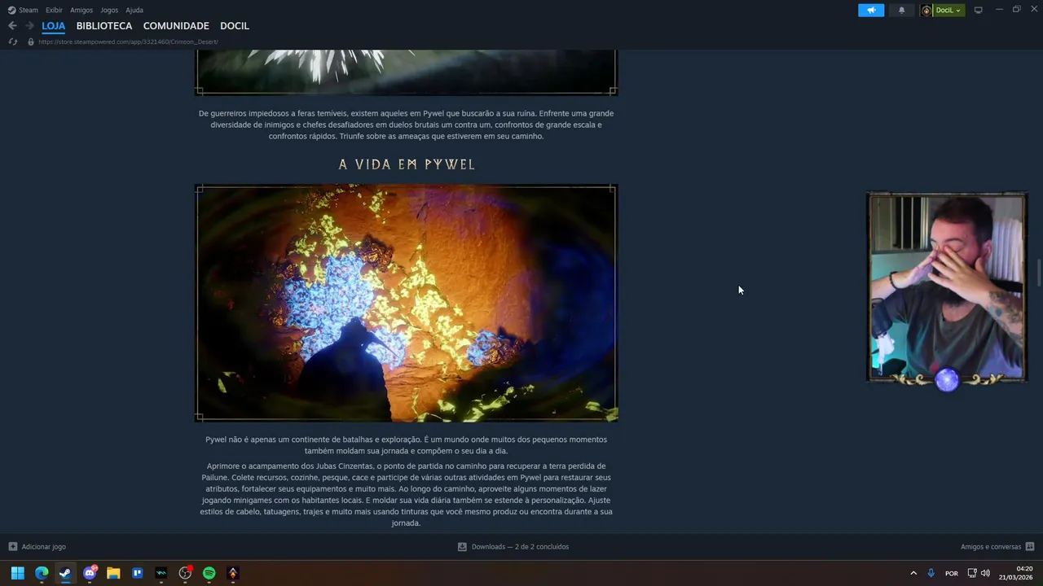1043x586 pixels.
Task: Open File Explorer from the taskbar
Action: [113, 573]
